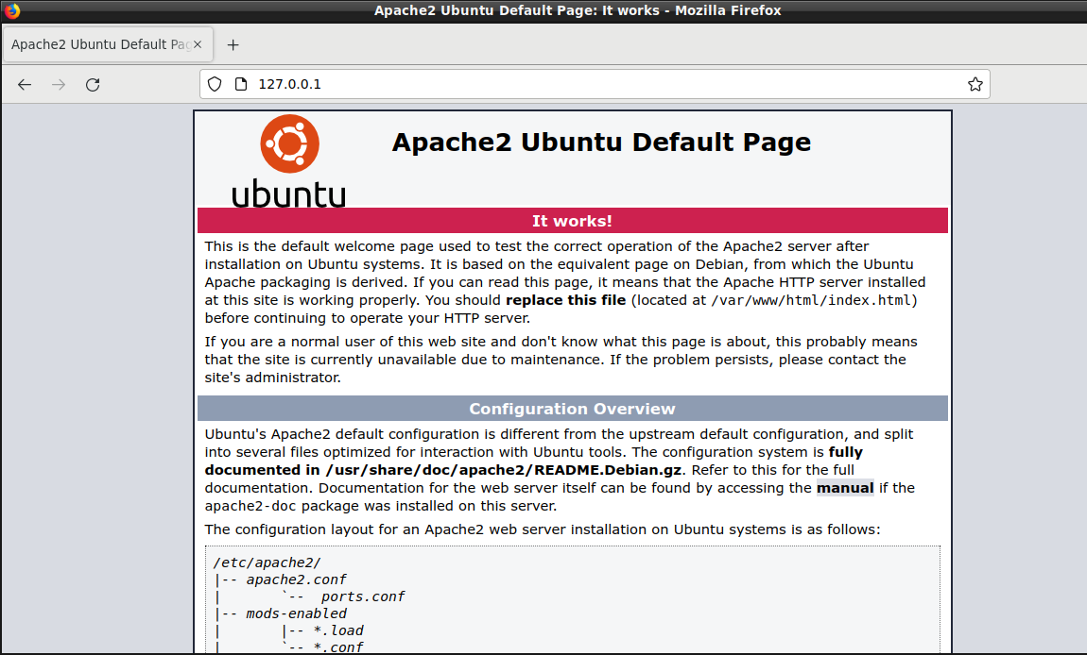Close the Apache2 Ubuntu Default Page tab
The width and height of the screenshot is (1087, 655).
[x=198, y=44]
